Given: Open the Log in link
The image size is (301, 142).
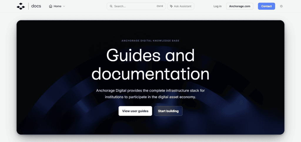Looking at the screenshot, I should pyautogui.click(x=217, y=6).
